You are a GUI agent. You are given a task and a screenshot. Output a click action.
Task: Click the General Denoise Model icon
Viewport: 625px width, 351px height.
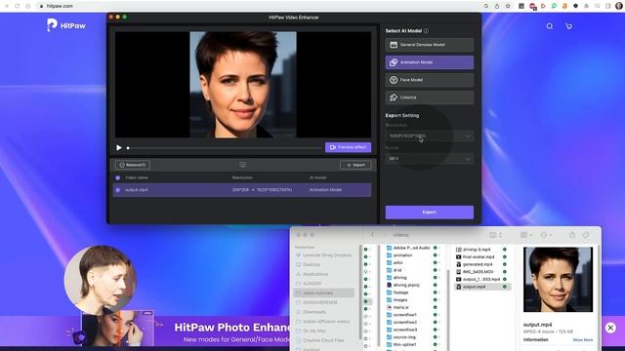394,45
